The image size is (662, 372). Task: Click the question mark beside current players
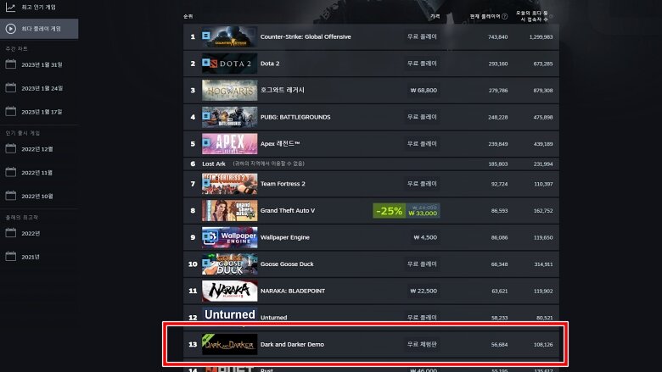tap(504, 16)
